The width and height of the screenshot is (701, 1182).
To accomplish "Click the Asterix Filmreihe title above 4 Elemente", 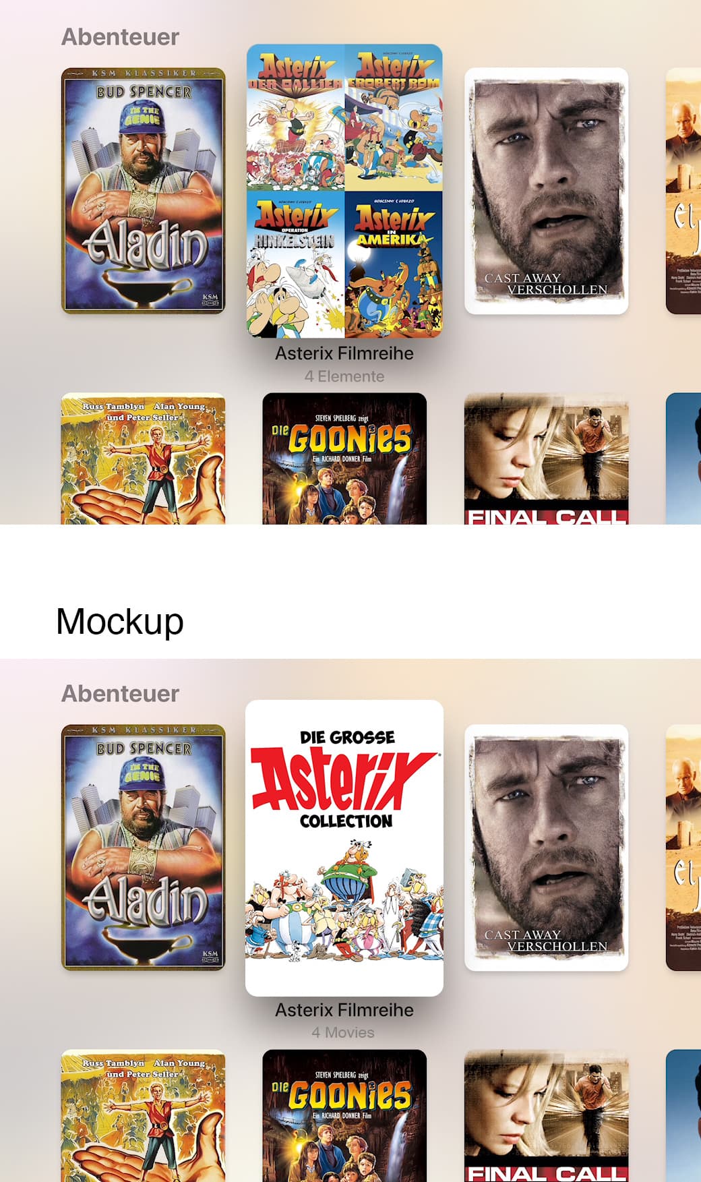I will point(344,353).
